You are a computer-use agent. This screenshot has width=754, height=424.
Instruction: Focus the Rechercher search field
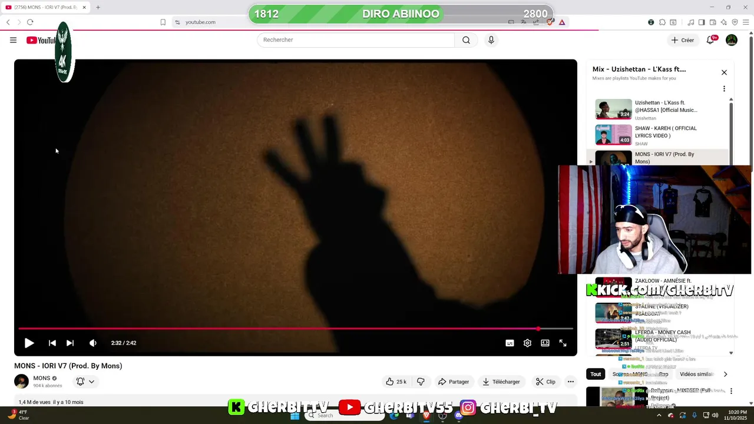[356, 40]
